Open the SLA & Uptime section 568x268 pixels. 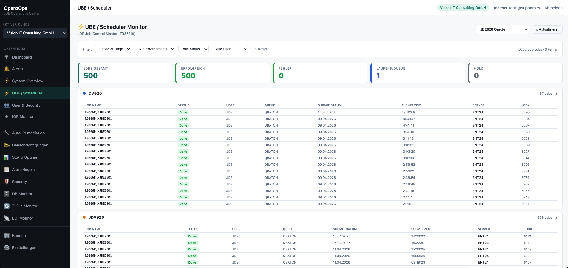tap(25, 157)
